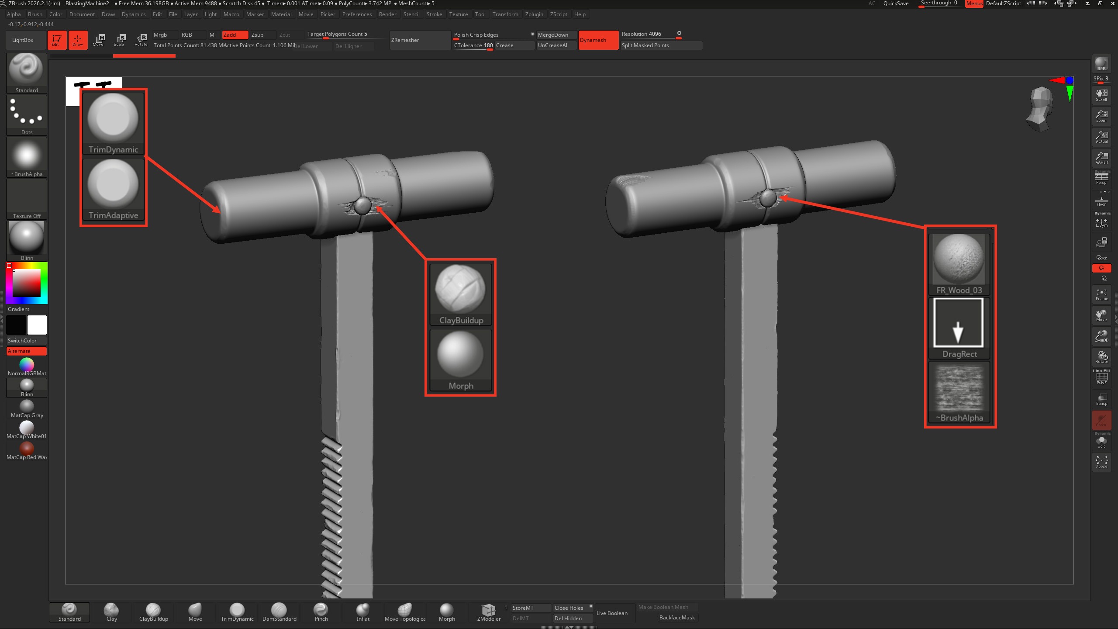Screen dimensions: 1118x629
Task: Toggle Persp perspective icon
Action: pos(1101,178)
